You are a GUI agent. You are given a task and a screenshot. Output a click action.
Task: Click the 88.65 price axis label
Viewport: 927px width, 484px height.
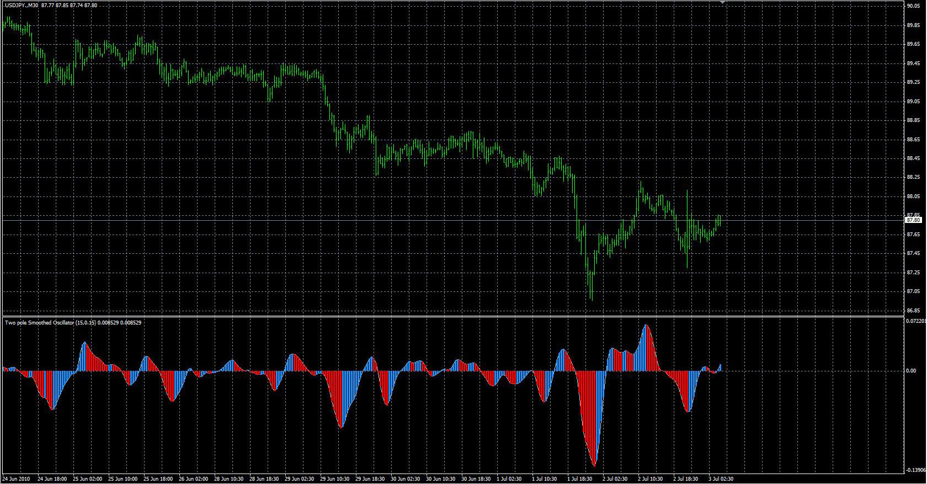(913, 139)
